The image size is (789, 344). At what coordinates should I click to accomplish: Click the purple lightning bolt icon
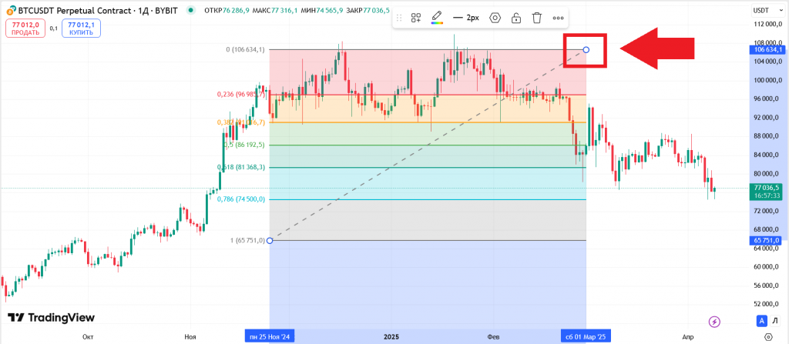pyautogui.click(x=714, y=321)
